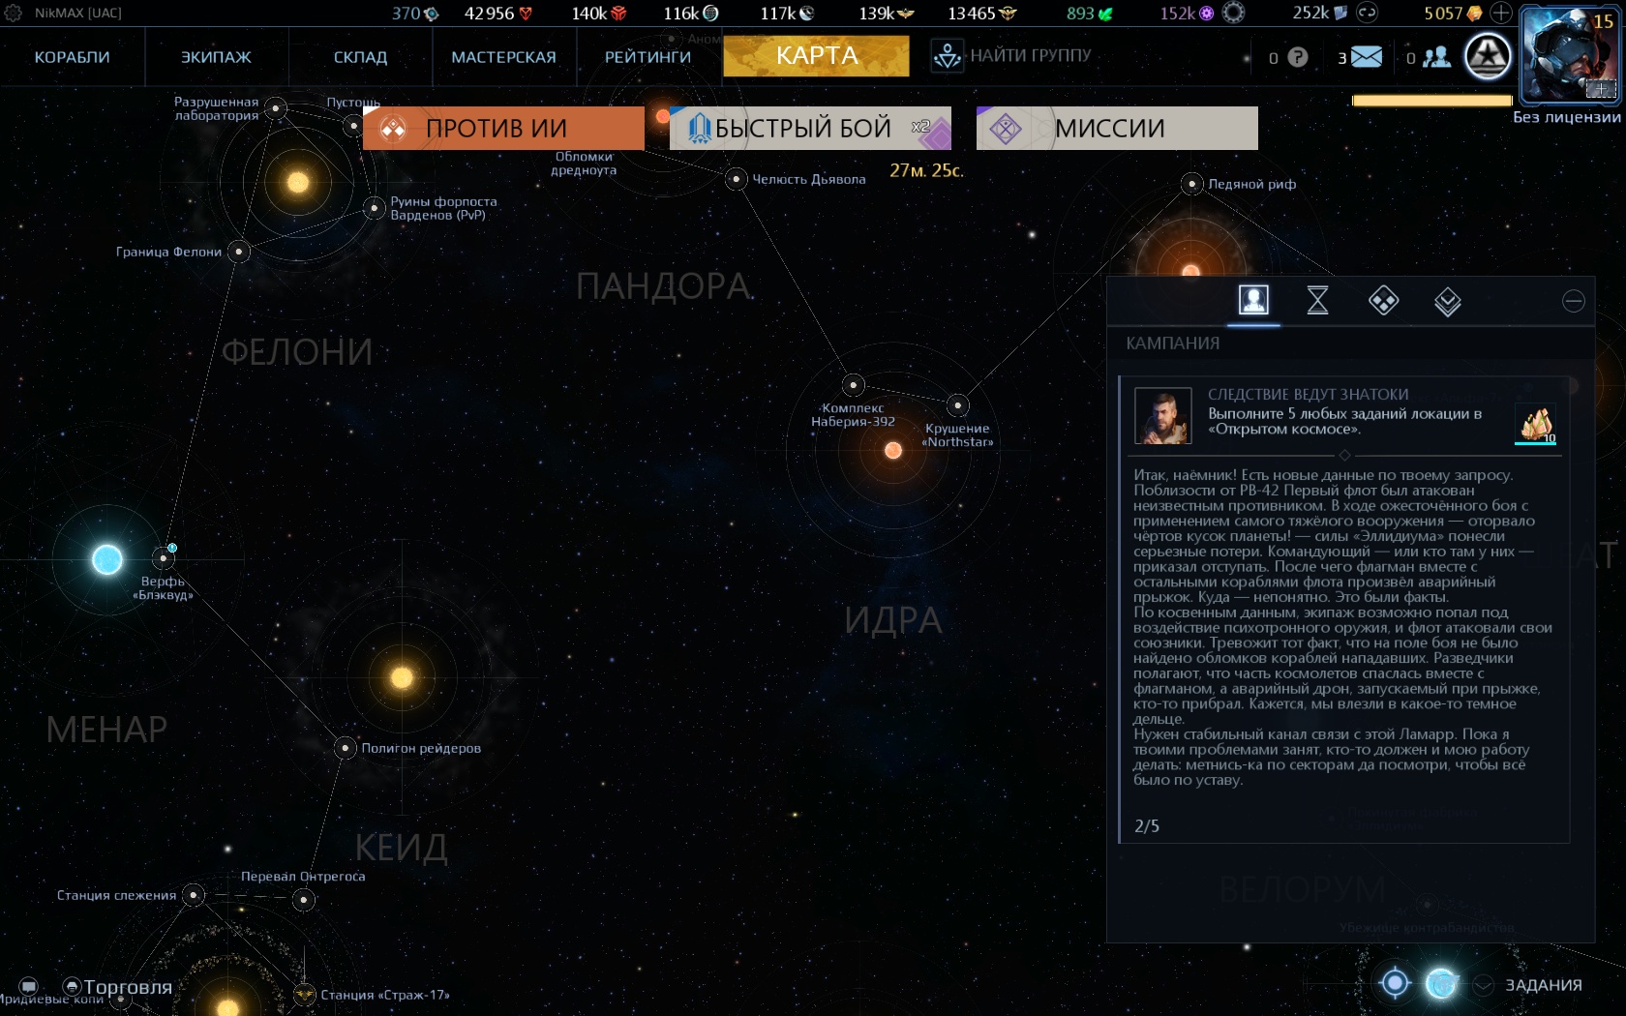Click the 42 956 credits counter
This screenshot has height=1016, width=1626.
[x=498, y=14]
